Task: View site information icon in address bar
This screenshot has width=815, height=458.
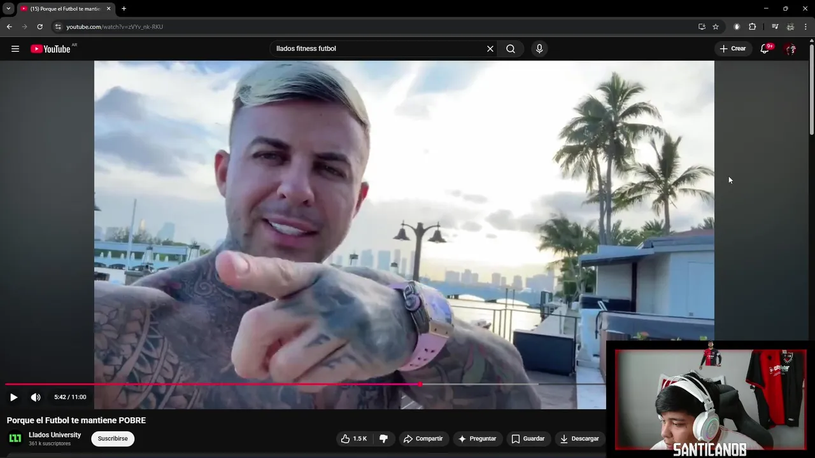Action: (58, 27)
